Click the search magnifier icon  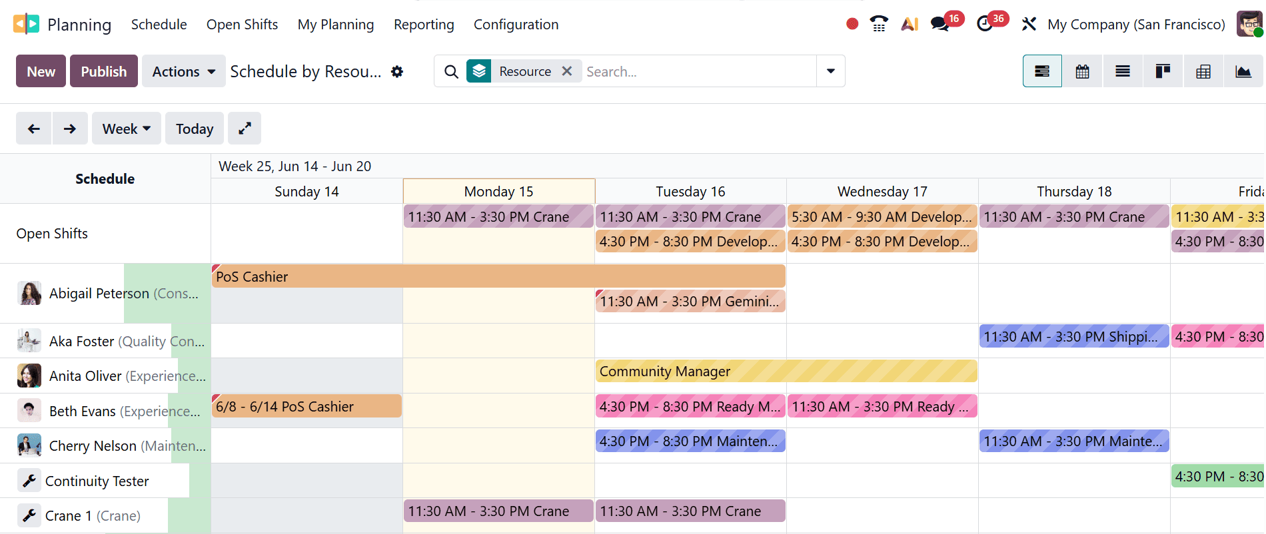tap(451, 71)
